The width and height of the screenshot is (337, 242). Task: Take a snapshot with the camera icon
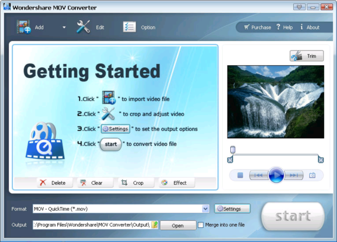coord(312,175)
